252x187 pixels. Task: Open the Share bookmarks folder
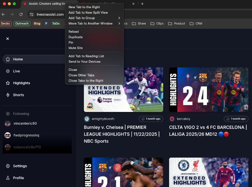[x=139, y=23]
